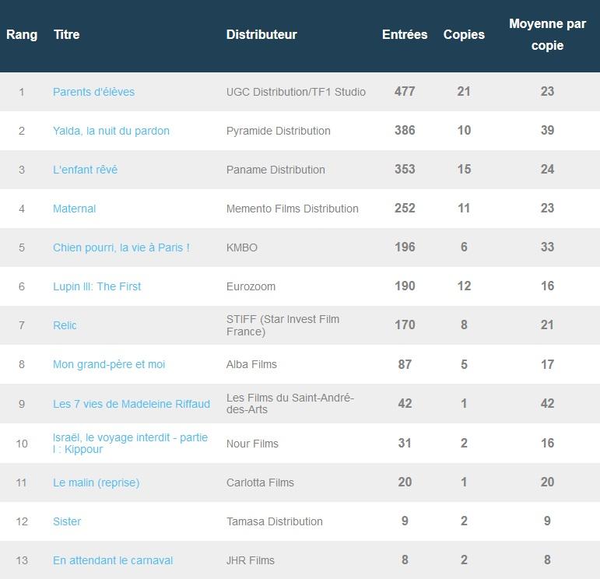Click the Lupin III: The First link
The width and height of the screenshot is (600, 579).
[96, 286]
